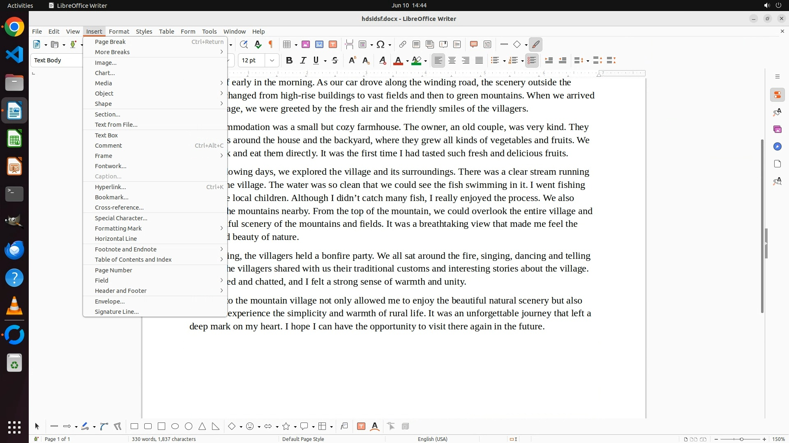Click the Toggle Formatting Marks pilcrow icon
Screen dimensions: 789x443
tap(271, 44)
